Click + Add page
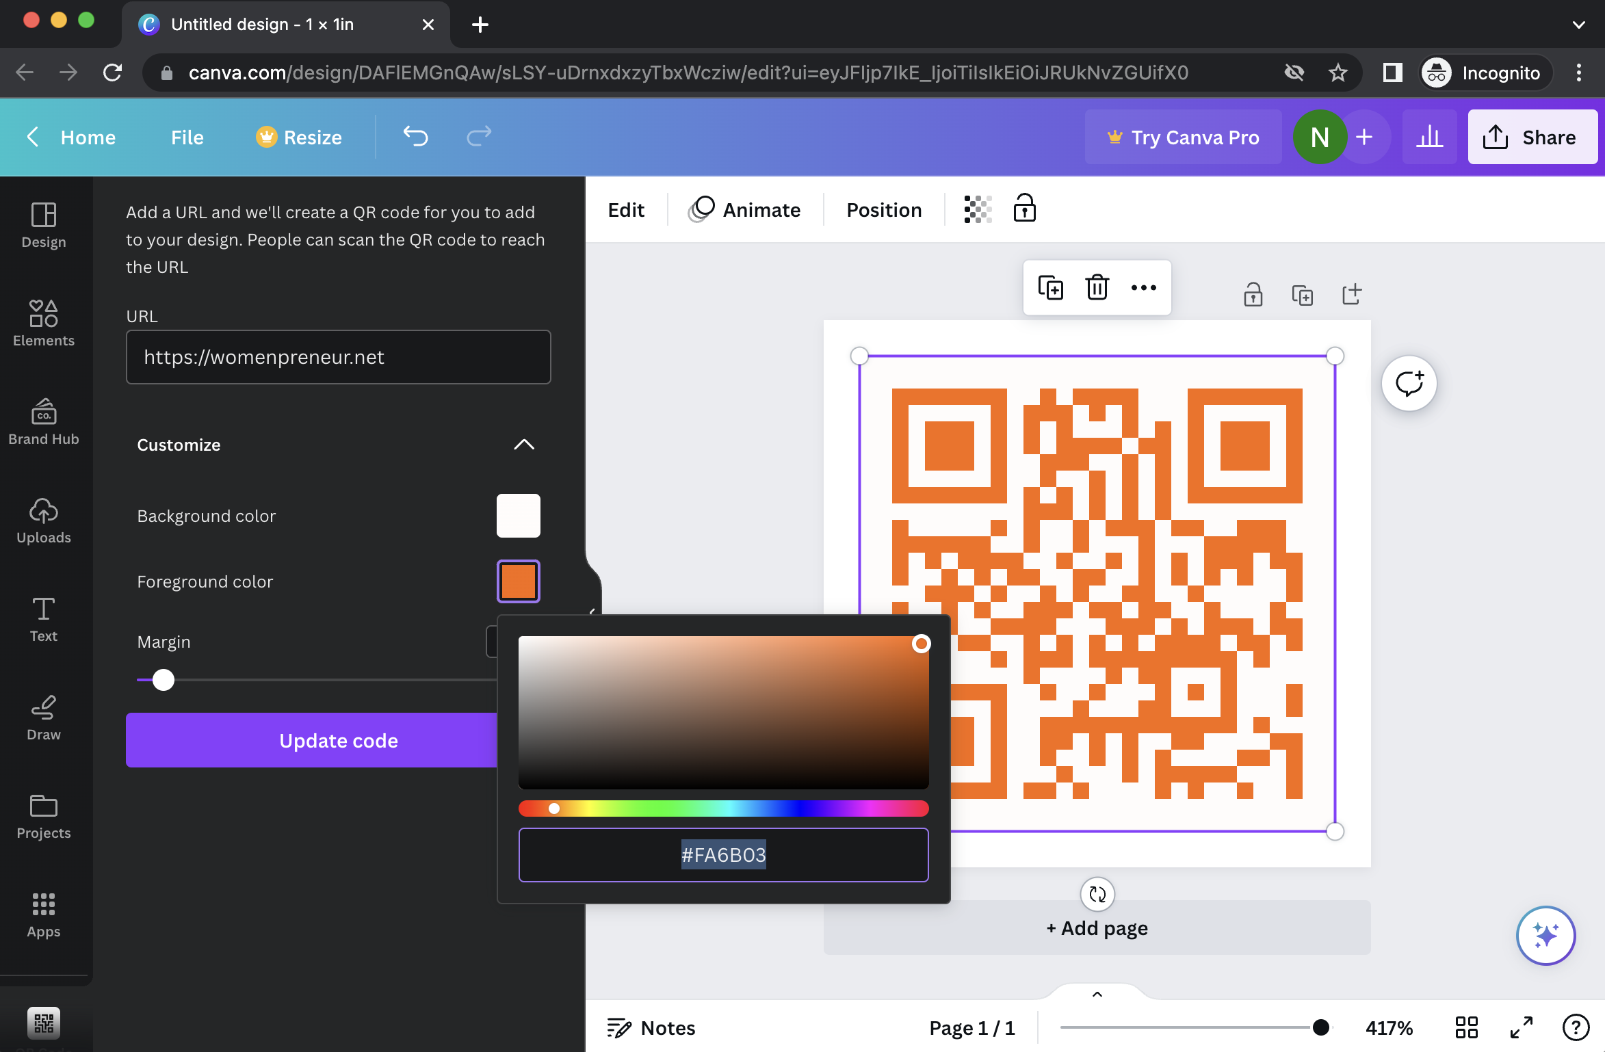 point(1097,928)
